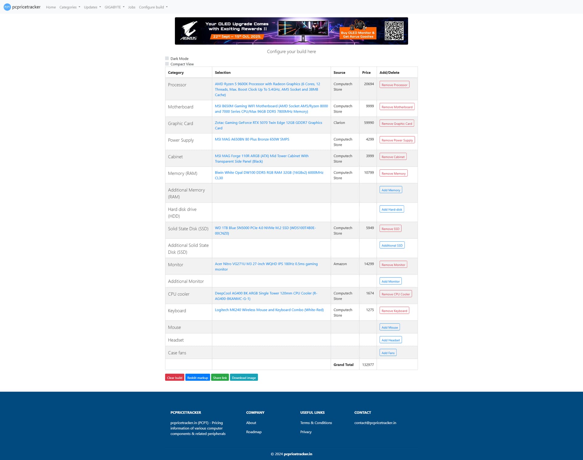This screenshot has height=460, width=583.
Task: Open the Updates dropdown in navbar
Action: pos(92,7)
